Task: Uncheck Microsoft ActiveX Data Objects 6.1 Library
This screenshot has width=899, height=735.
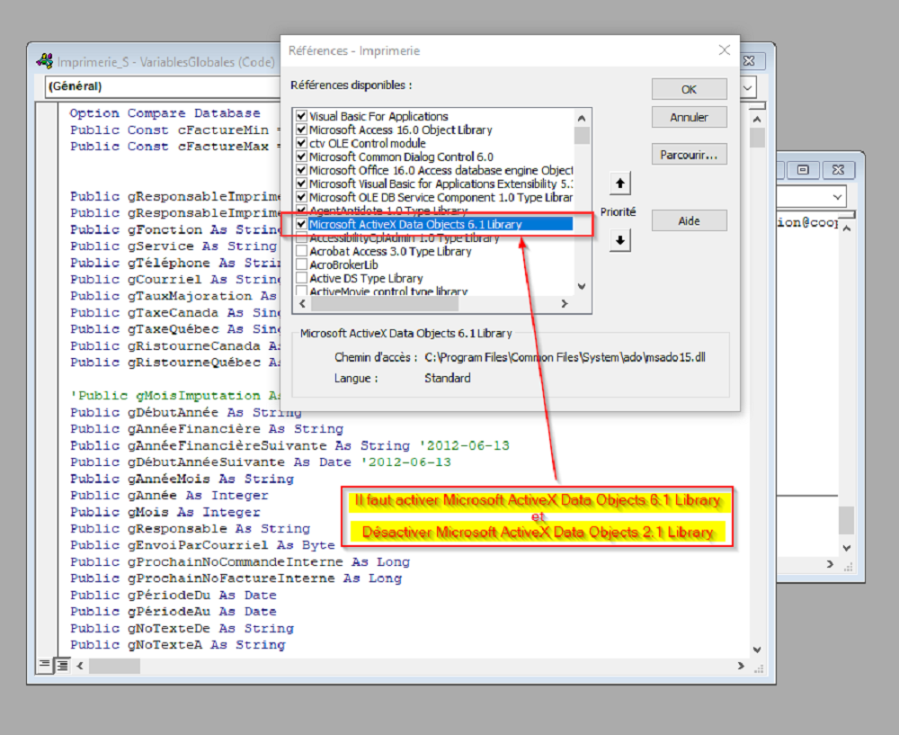Action: pyautogui.click(x=302, y=224)
